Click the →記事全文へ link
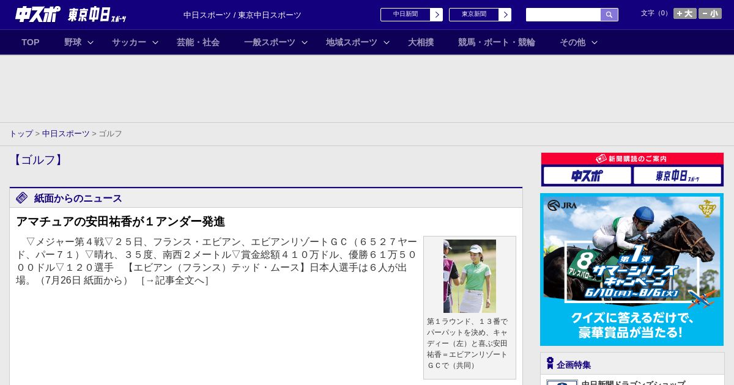 click(x=175, y=280)
